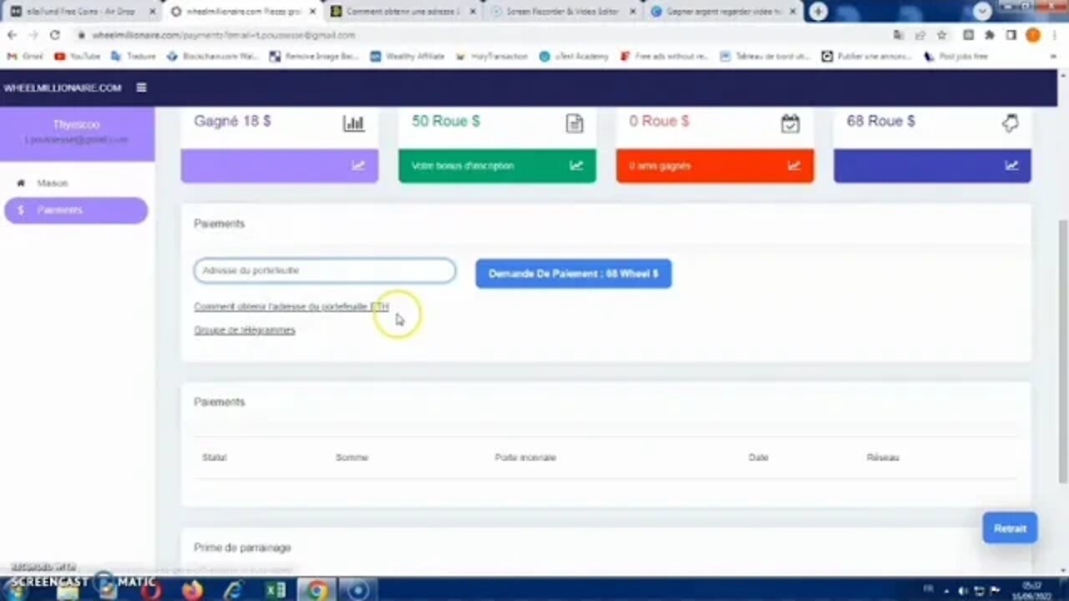
Task: Open the Post jobs free bookmark
Action: click(956, 56)
